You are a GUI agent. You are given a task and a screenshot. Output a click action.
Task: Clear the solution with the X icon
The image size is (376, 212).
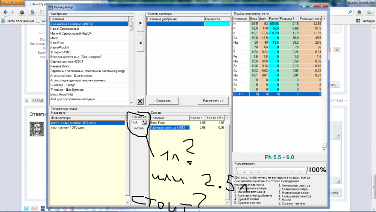140,101
